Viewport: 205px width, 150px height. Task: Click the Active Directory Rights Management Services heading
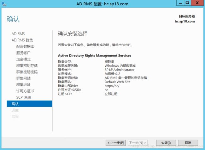[x=95, y=55]
